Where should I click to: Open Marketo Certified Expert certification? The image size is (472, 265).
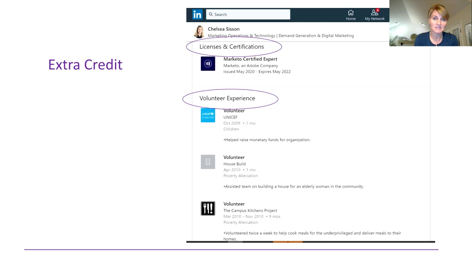[x=250, y=59]
